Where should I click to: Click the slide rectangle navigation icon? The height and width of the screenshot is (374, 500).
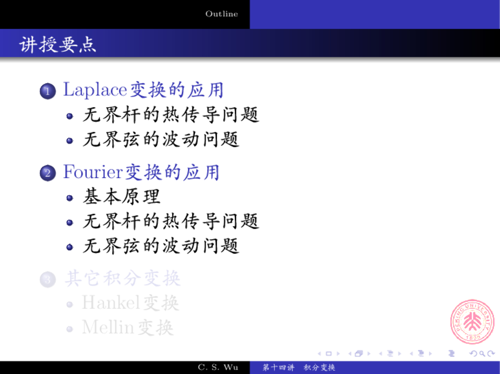(329, 354)
